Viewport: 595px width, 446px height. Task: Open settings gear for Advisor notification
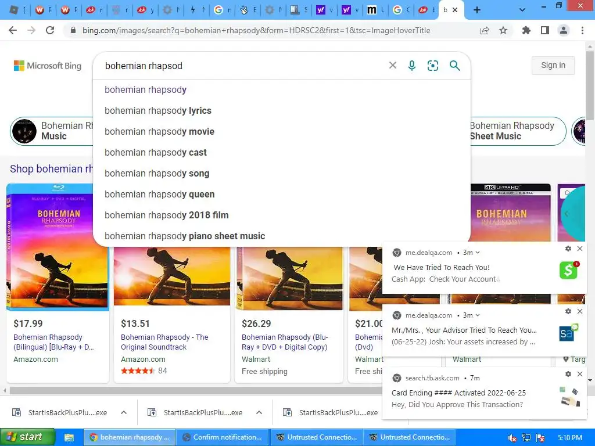coord(568,311)
